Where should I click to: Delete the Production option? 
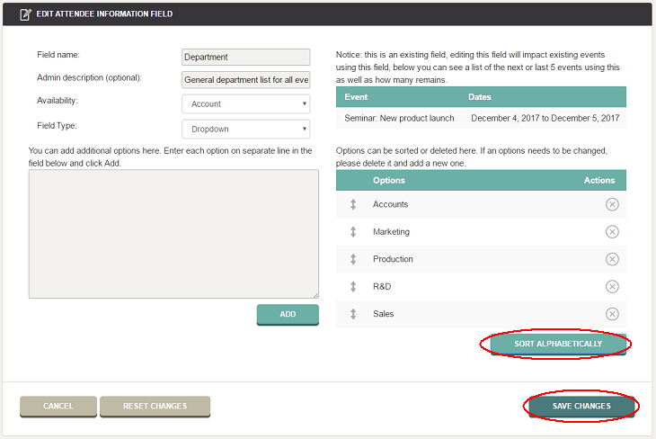[612, 259]
